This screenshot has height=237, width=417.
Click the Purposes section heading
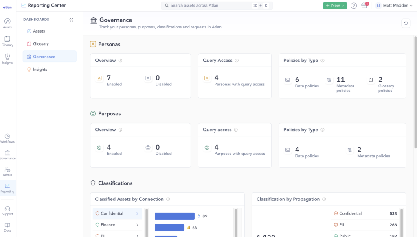[x=109, y=113]
